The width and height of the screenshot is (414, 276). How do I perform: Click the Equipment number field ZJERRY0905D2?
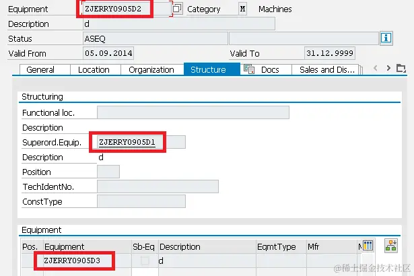[127, 9]
